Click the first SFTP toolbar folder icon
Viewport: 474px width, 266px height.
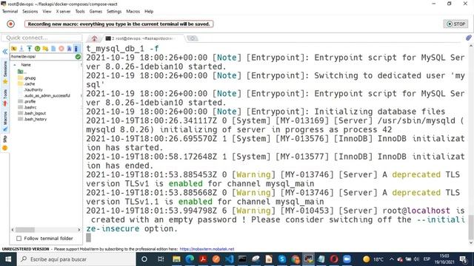point(14,49)
